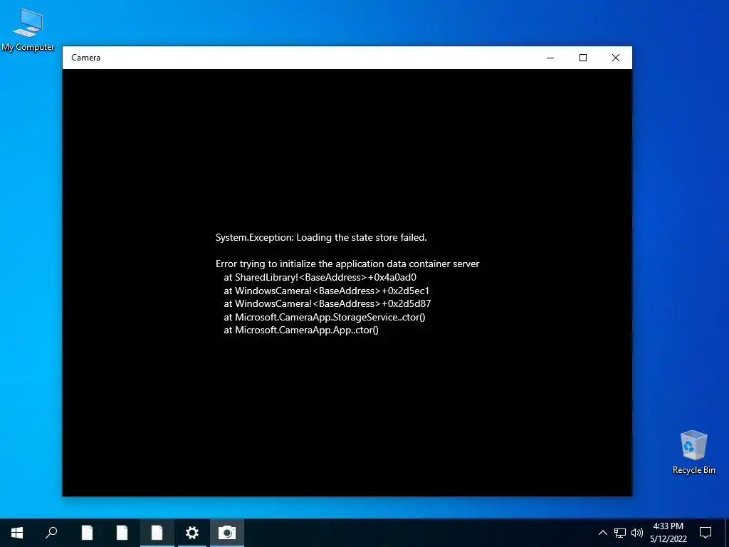The image size is (729, 547).
Task: Open taskbar search magnifier
Action: (x=51, y=533)
